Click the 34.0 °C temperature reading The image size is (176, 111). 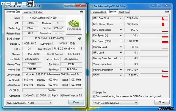[131, 30]
